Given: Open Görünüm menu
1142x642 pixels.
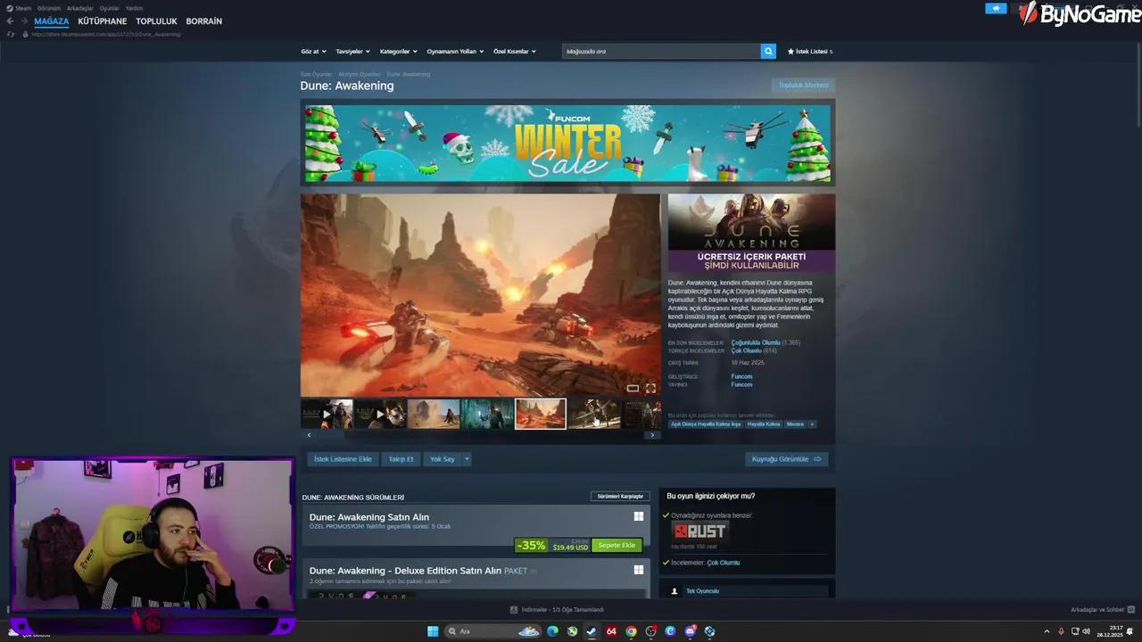Looking at the screenshot, I should coord(49,8).
